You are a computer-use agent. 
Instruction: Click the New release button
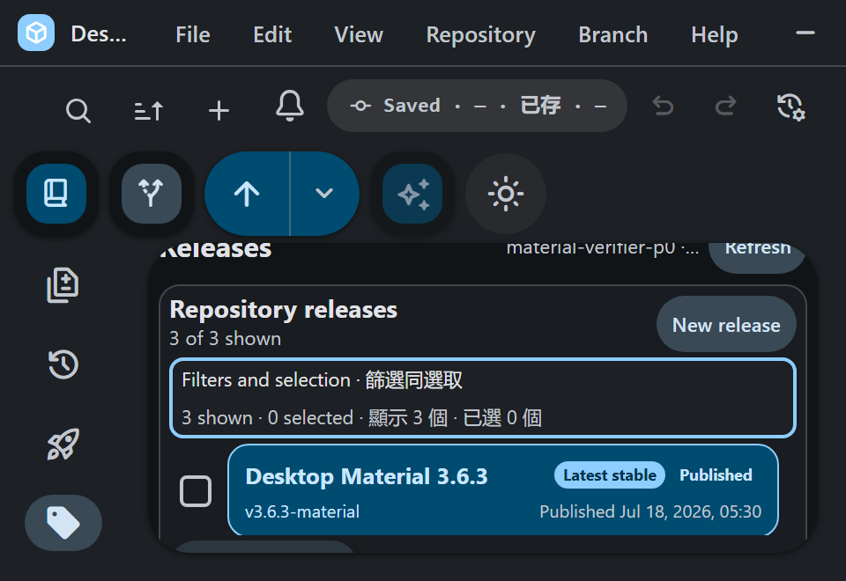point(726,325)
